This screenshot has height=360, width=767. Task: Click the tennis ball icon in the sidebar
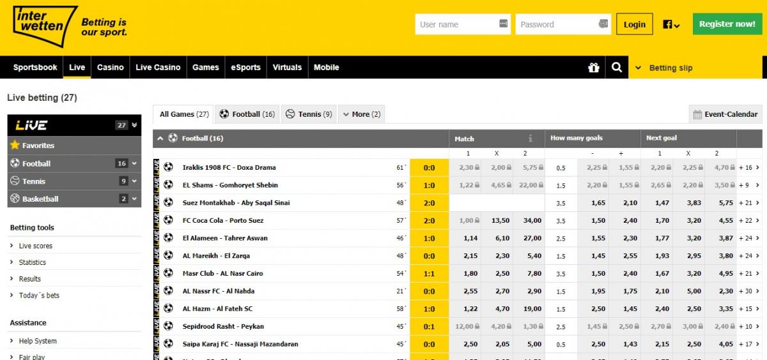coord(15,181)
